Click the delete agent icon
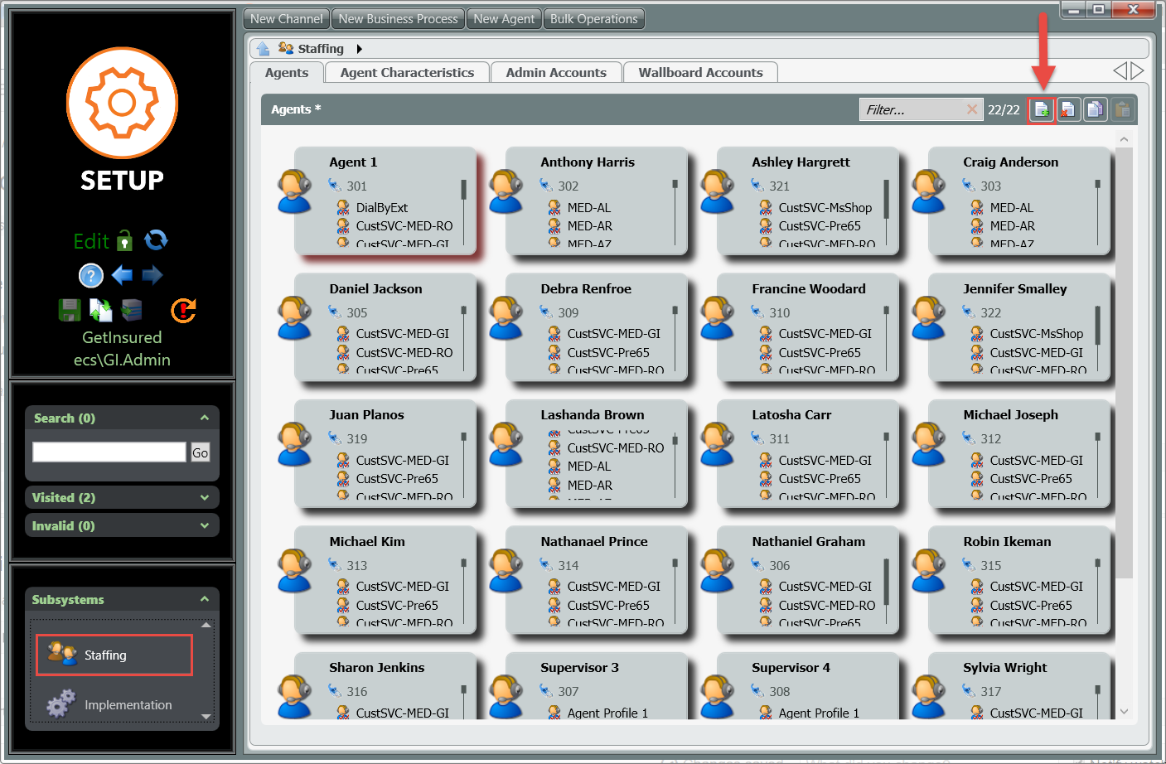The height and width of the screenshot is (764, 1166). point(1068,109)
